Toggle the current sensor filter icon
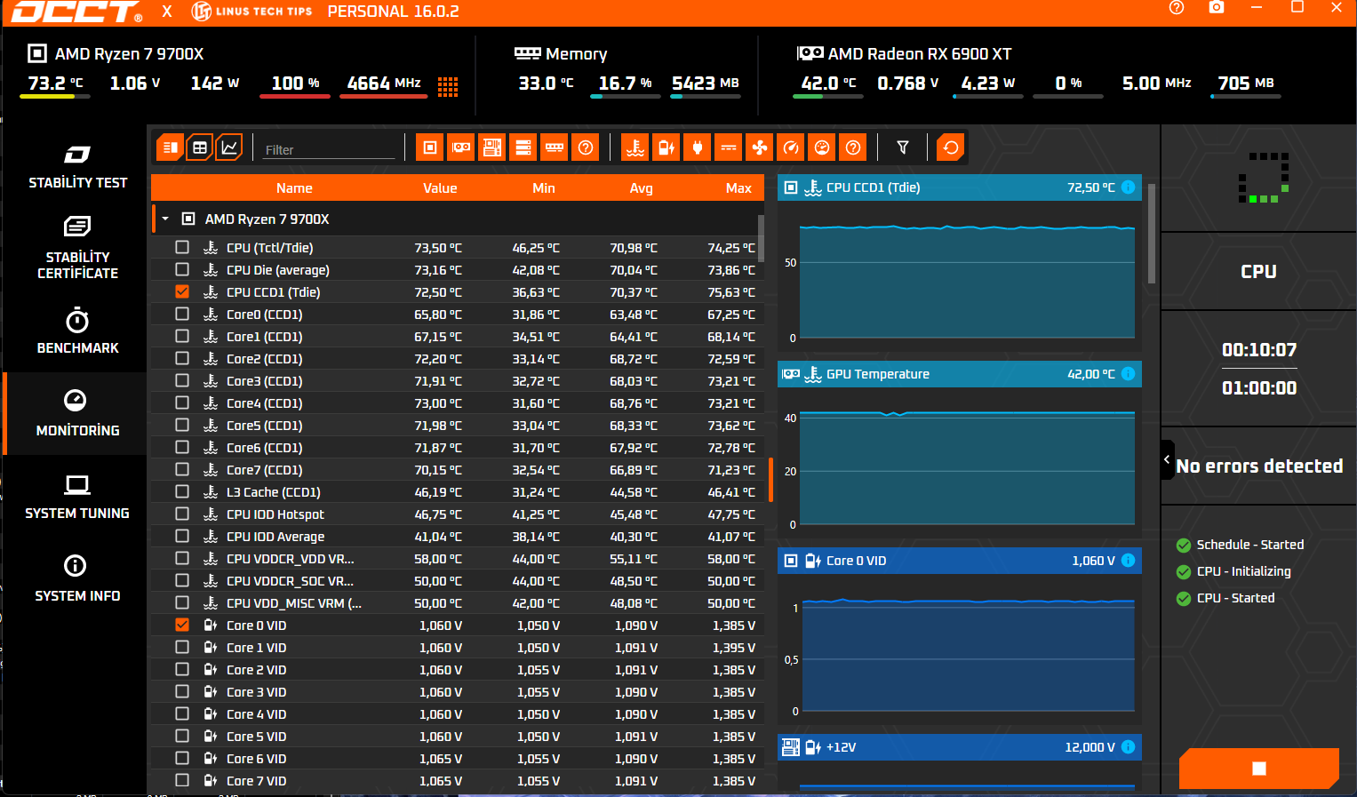The height and width of the screenshot is (797, 1357). 729,147
